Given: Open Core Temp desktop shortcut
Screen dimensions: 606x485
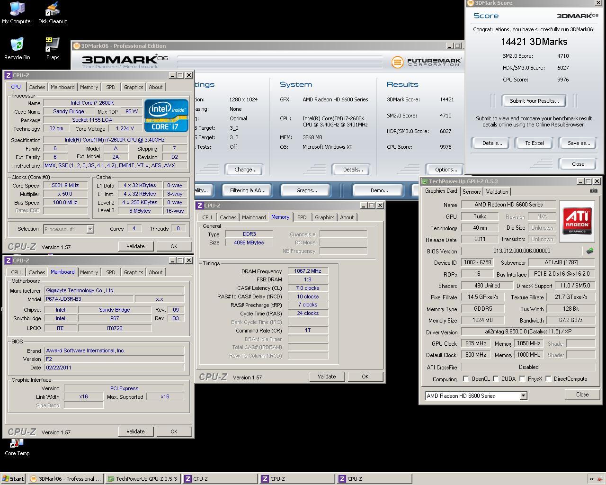Looking at the screenshot, I should pos(17,447).
